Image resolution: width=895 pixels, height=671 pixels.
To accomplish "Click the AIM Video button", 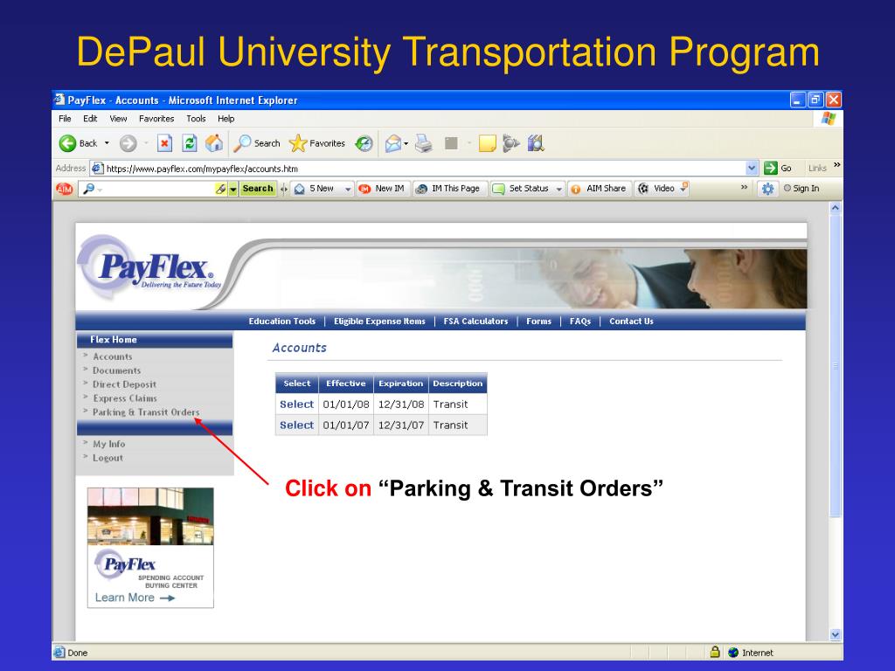I will (657, 189).
